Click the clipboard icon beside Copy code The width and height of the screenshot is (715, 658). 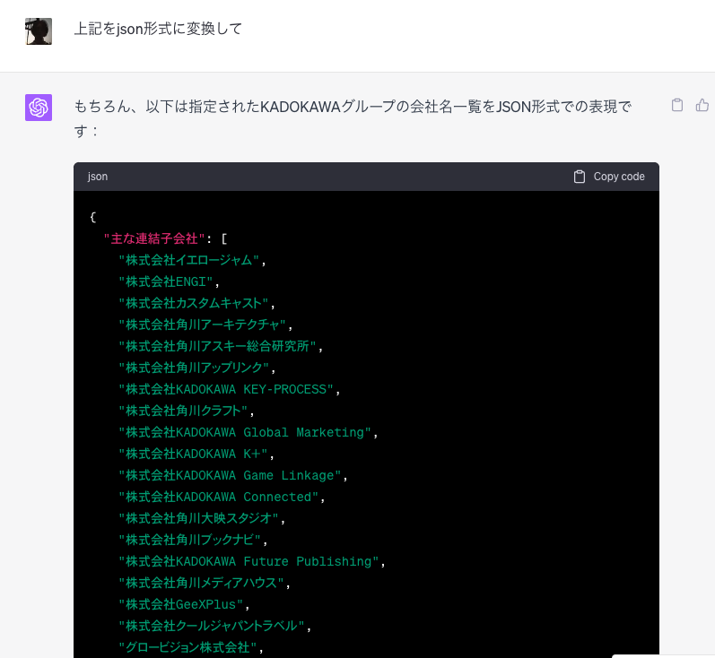pyautogui.click(x=580, y=177)
